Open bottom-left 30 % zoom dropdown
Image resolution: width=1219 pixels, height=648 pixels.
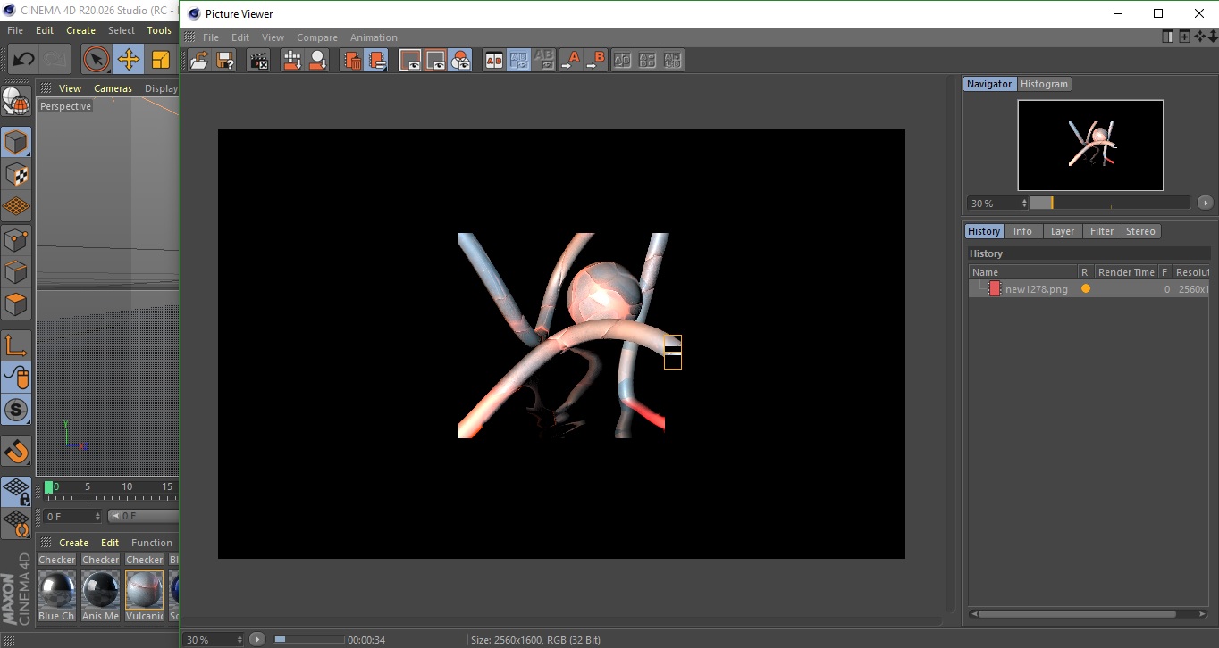[x=214, y=639]
